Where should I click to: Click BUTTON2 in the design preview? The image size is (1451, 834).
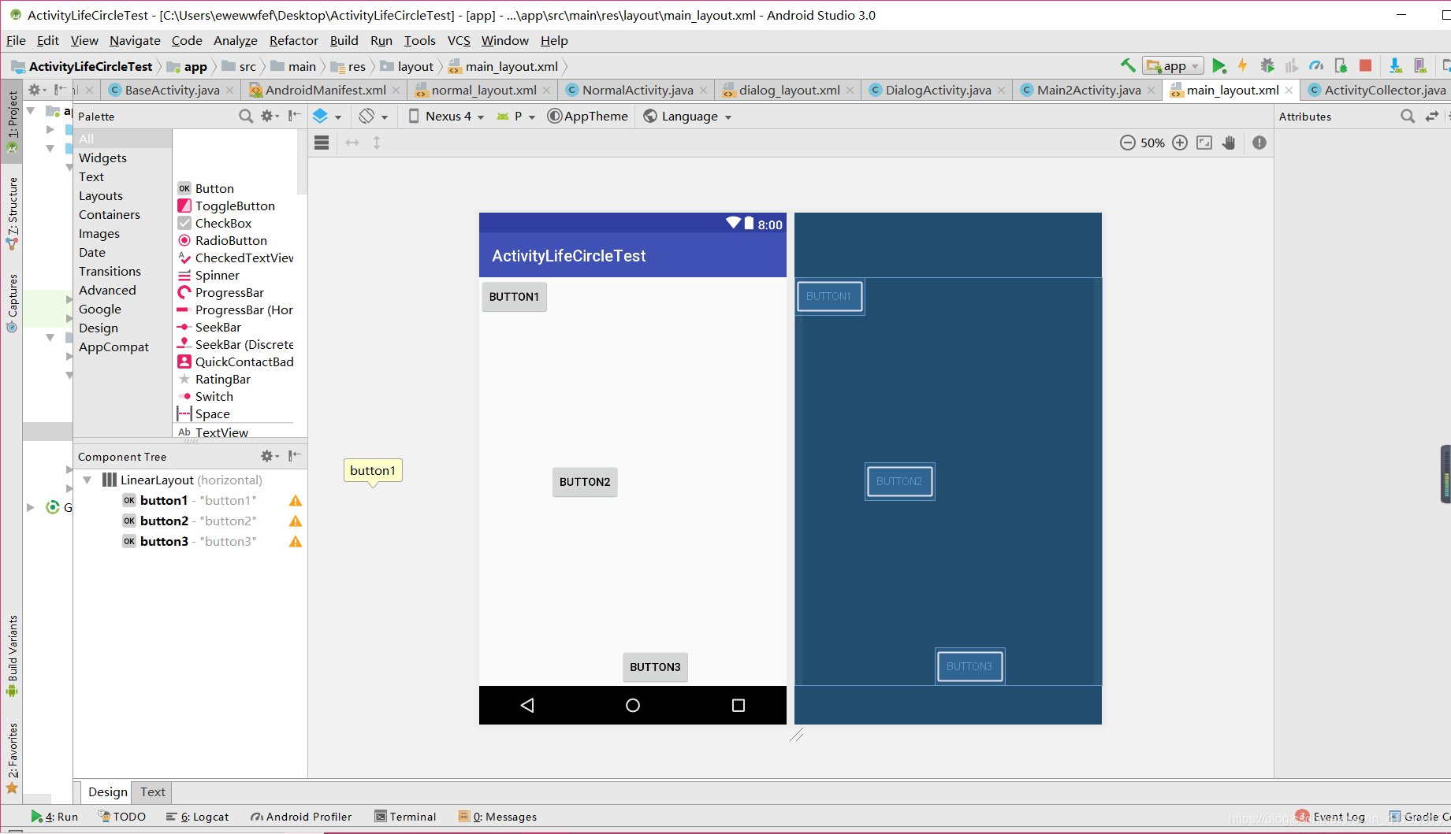point(585,482)
